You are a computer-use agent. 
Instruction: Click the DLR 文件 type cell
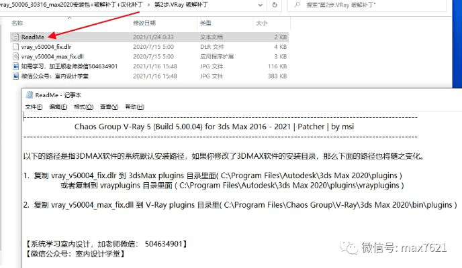point(212,47)
